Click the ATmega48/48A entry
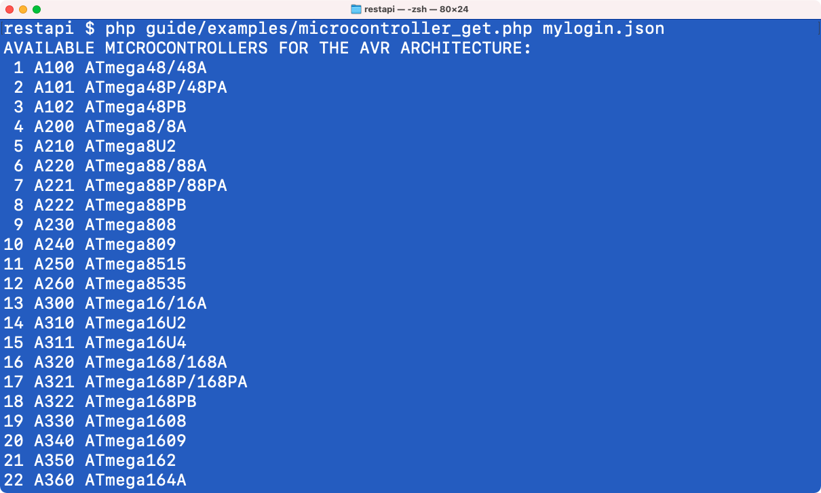 click(145, 68)
